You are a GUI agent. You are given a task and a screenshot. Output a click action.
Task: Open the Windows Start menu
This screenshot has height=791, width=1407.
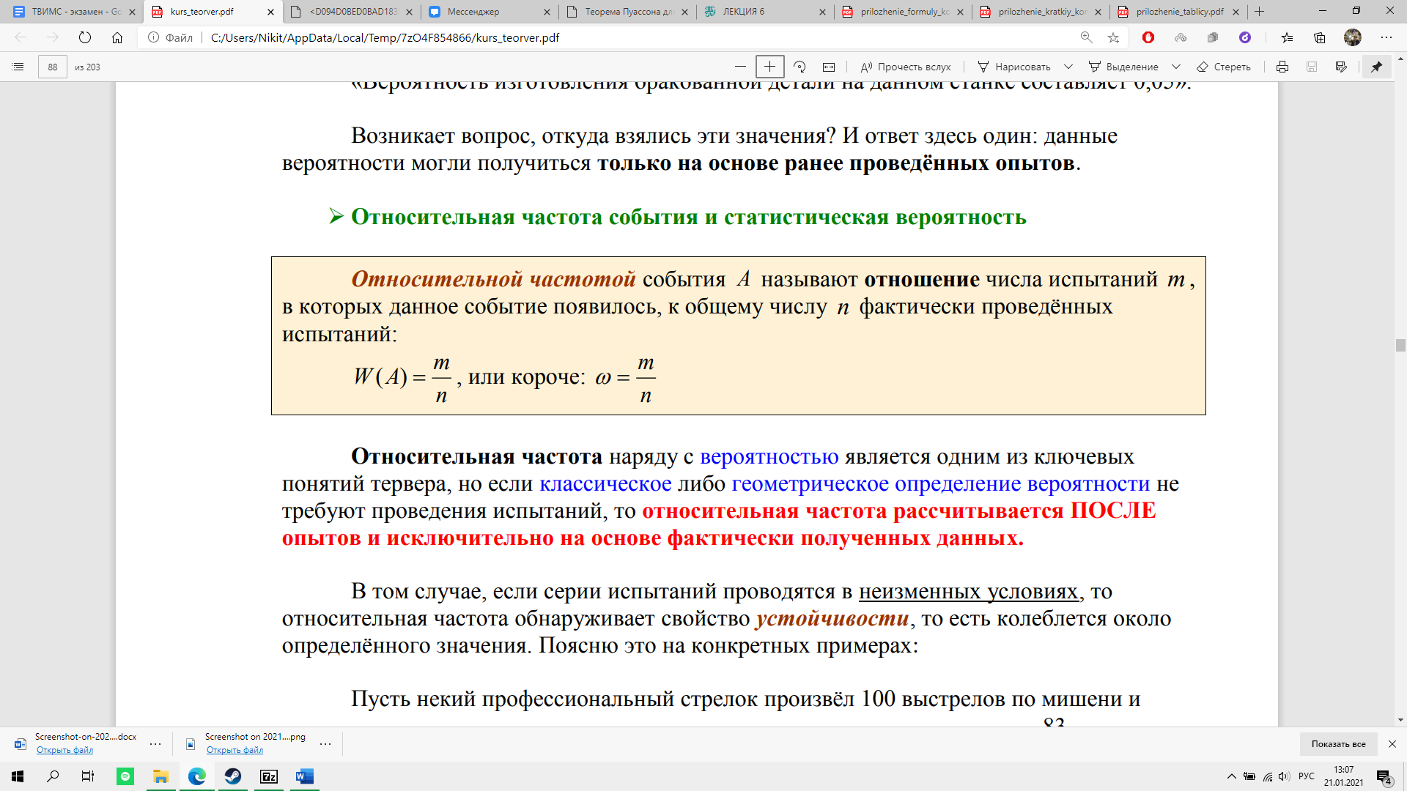pos(18,776)
